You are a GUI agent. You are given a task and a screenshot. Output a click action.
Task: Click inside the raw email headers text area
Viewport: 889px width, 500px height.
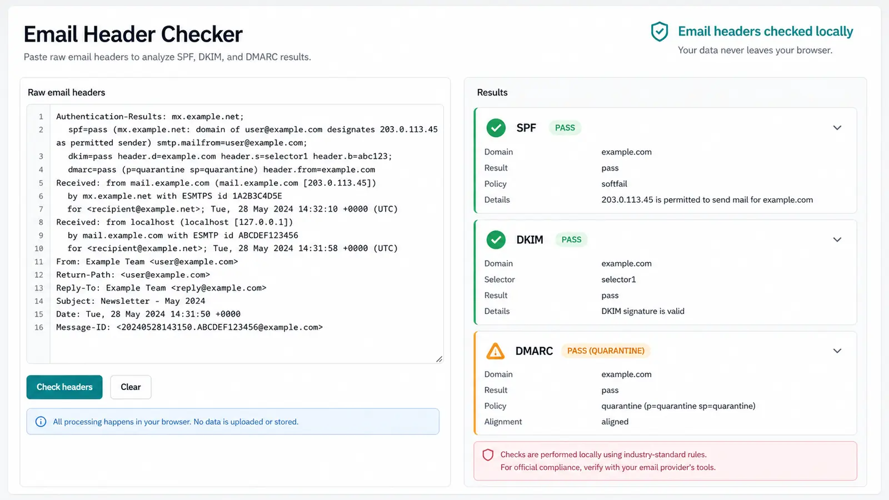pyautogui.click(x=235, y=234)
